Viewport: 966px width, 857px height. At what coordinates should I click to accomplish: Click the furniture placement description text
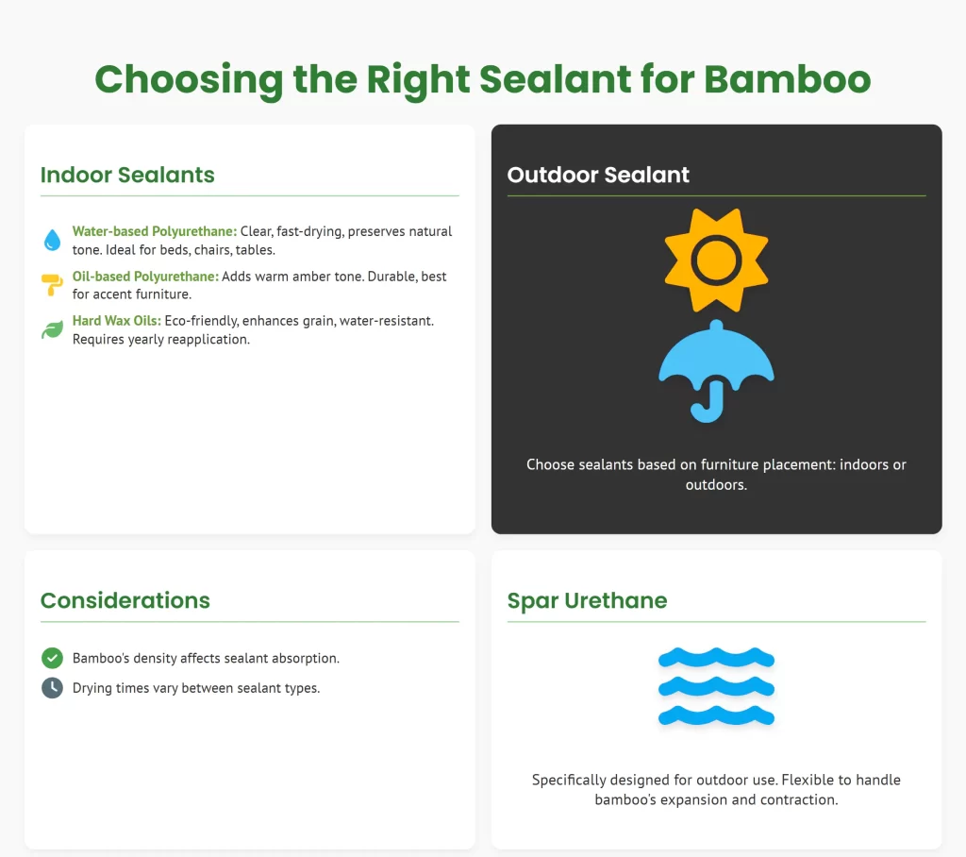click(x=717, y=475)
